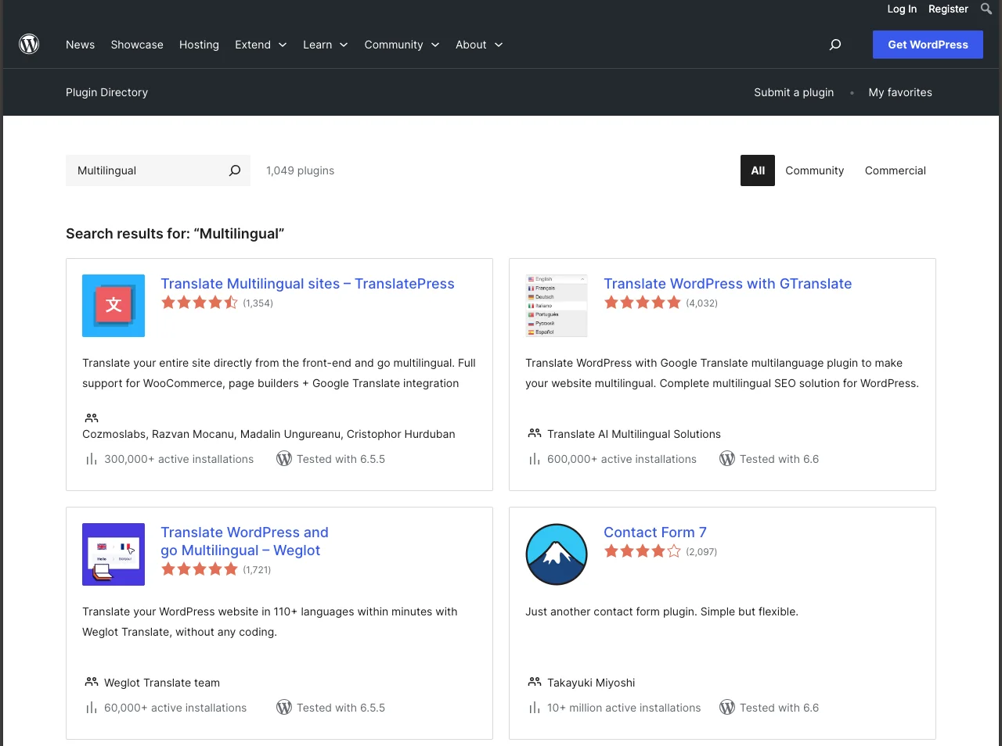Click GTranslate five-star rating
This screenshot has height=746, width=1002.
(643, 303)
